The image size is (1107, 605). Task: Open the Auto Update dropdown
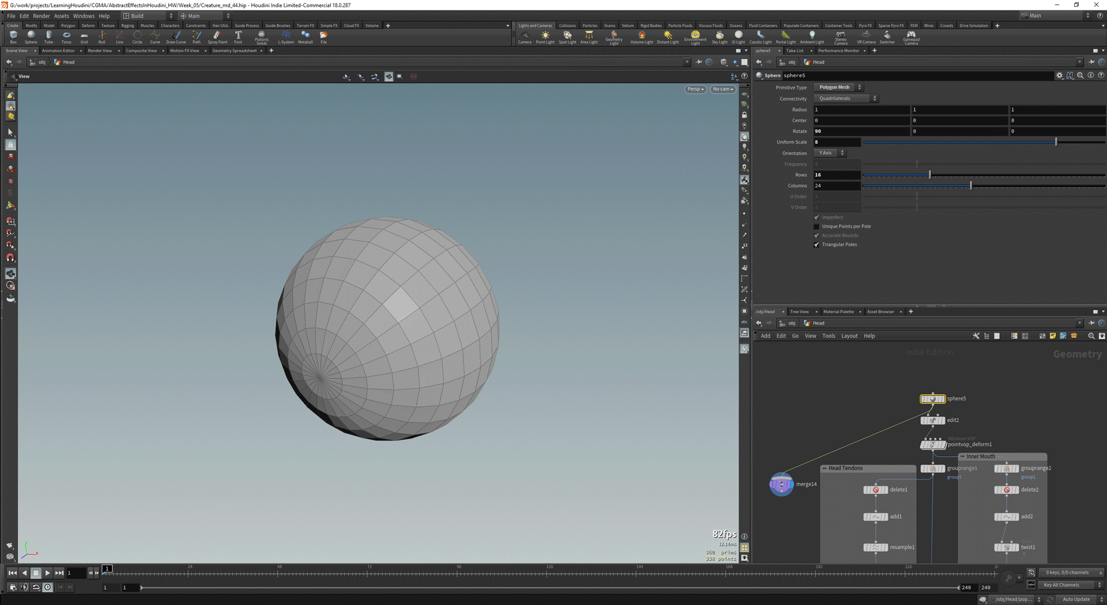tap(1080, 599)
